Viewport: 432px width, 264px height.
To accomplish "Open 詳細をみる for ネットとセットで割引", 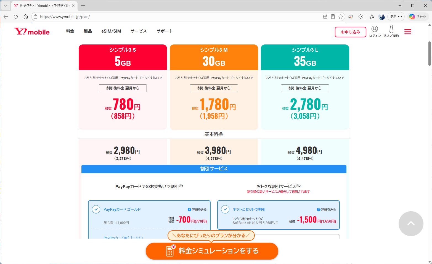I will 326,209.
